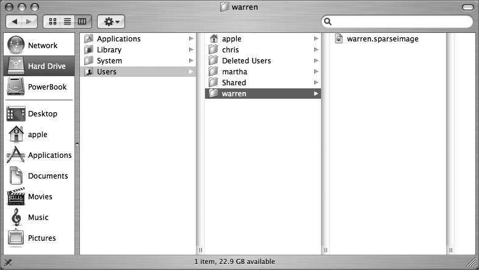Expand the System folder arrow

(x=191, y=61)
